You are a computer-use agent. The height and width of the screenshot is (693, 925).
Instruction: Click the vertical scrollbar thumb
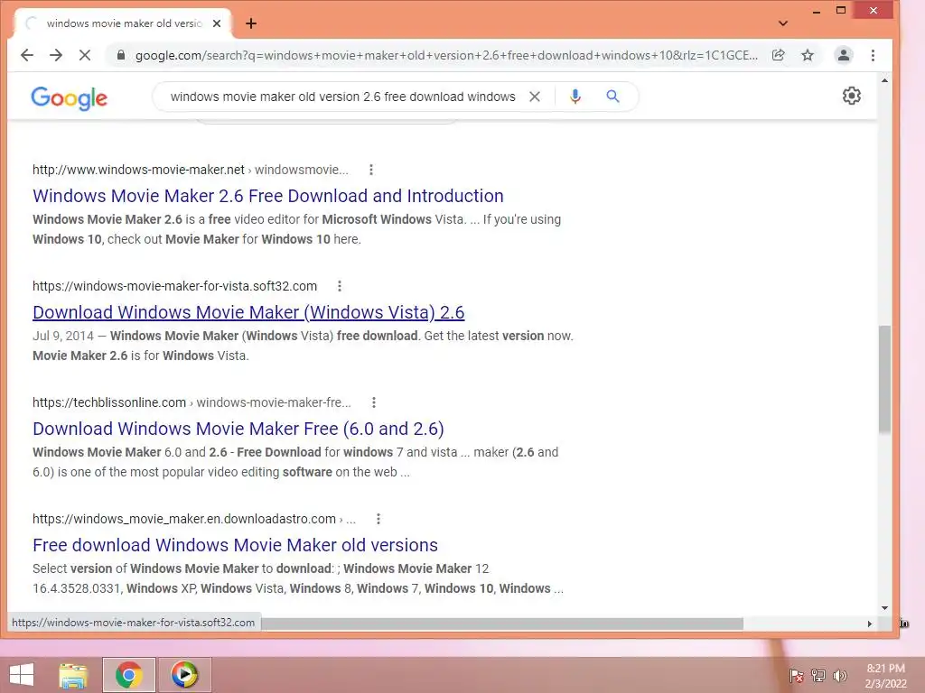[884, 379]
